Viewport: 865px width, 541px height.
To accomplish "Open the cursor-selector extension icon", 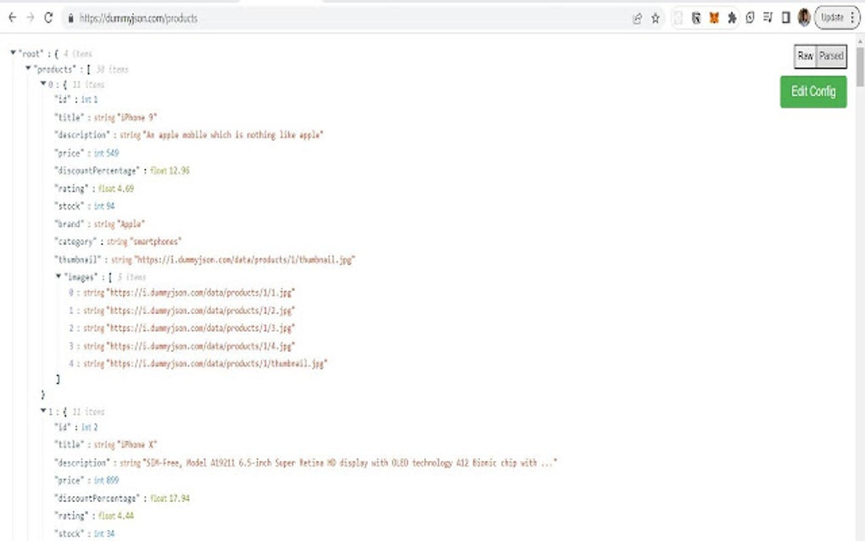I will point(696,18).
